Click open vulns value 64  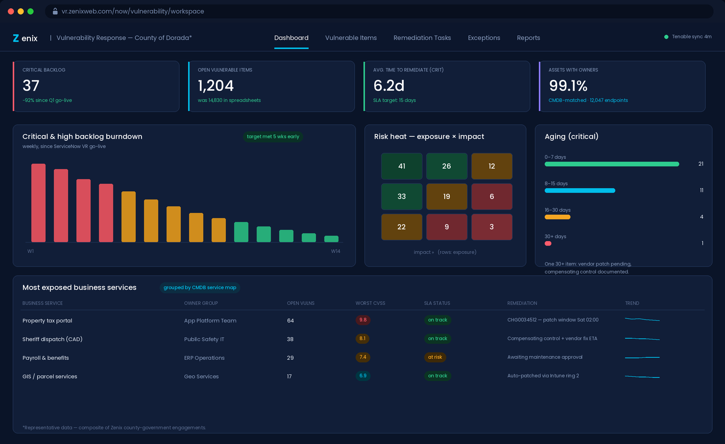(x=290, y=321)
